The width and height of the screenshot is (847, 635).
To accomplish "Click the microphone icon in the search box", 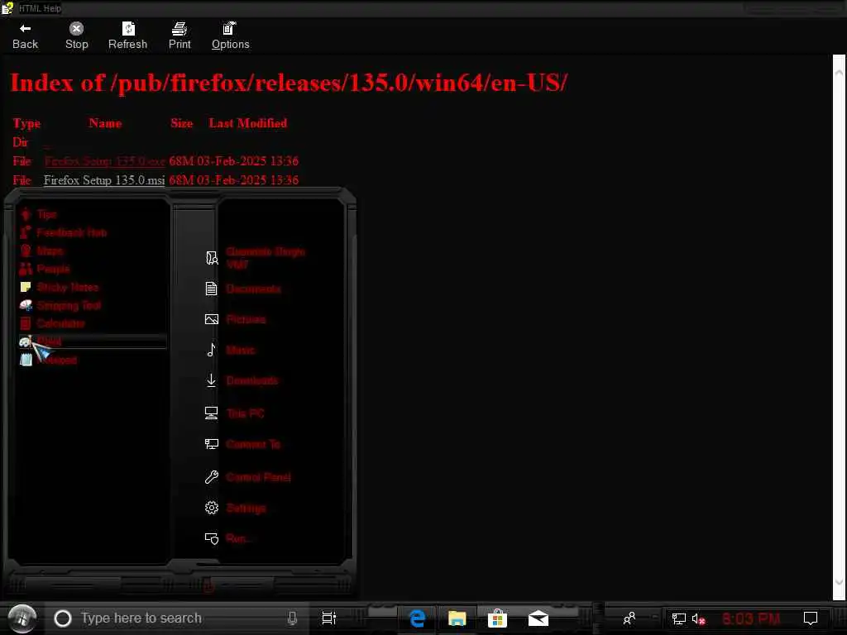I will tap(292, 618).
